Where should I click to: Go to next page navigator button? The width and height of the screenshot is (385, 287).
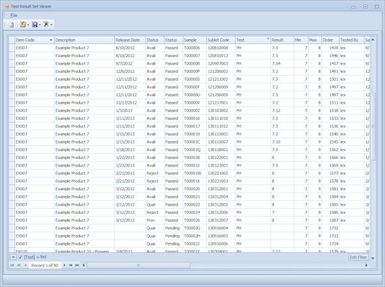71,265
